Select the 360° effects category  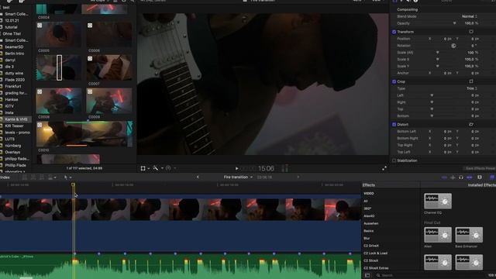[367, 208]
